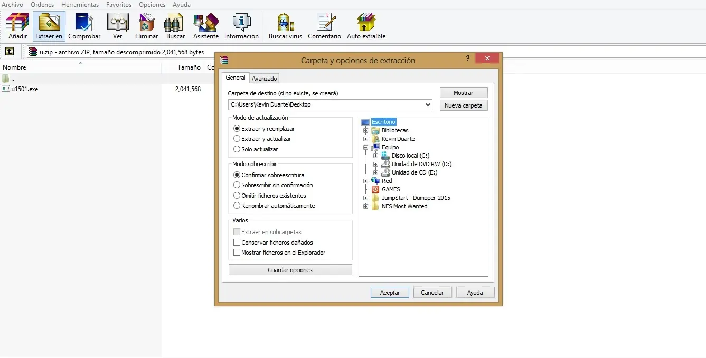Click the dialog Ayuda button
The height and width of the screenshot is (358, 706).
point(475,293)
